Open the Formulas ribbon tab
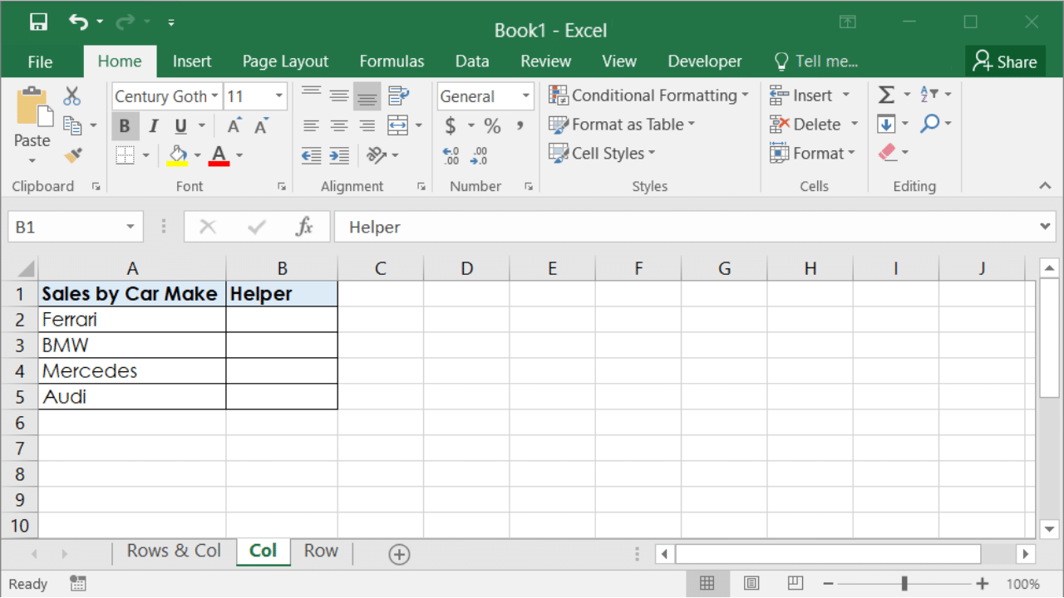 point(392,61)
